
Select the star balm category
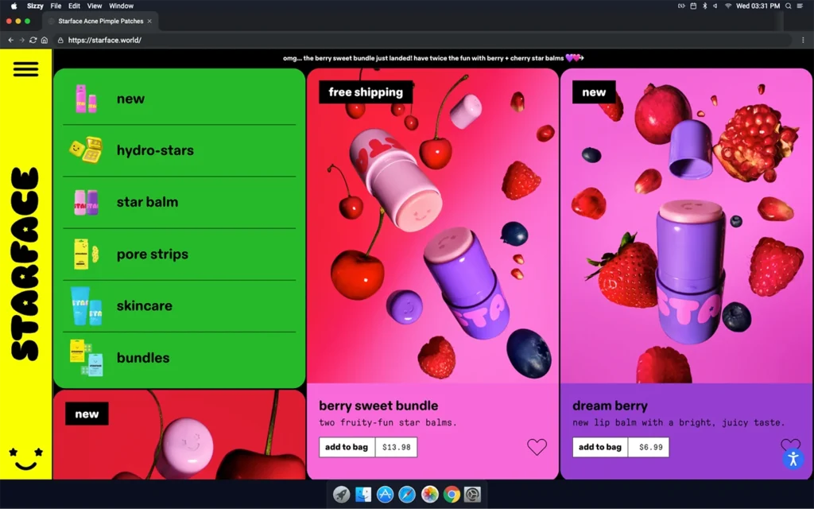click(147, 202)
